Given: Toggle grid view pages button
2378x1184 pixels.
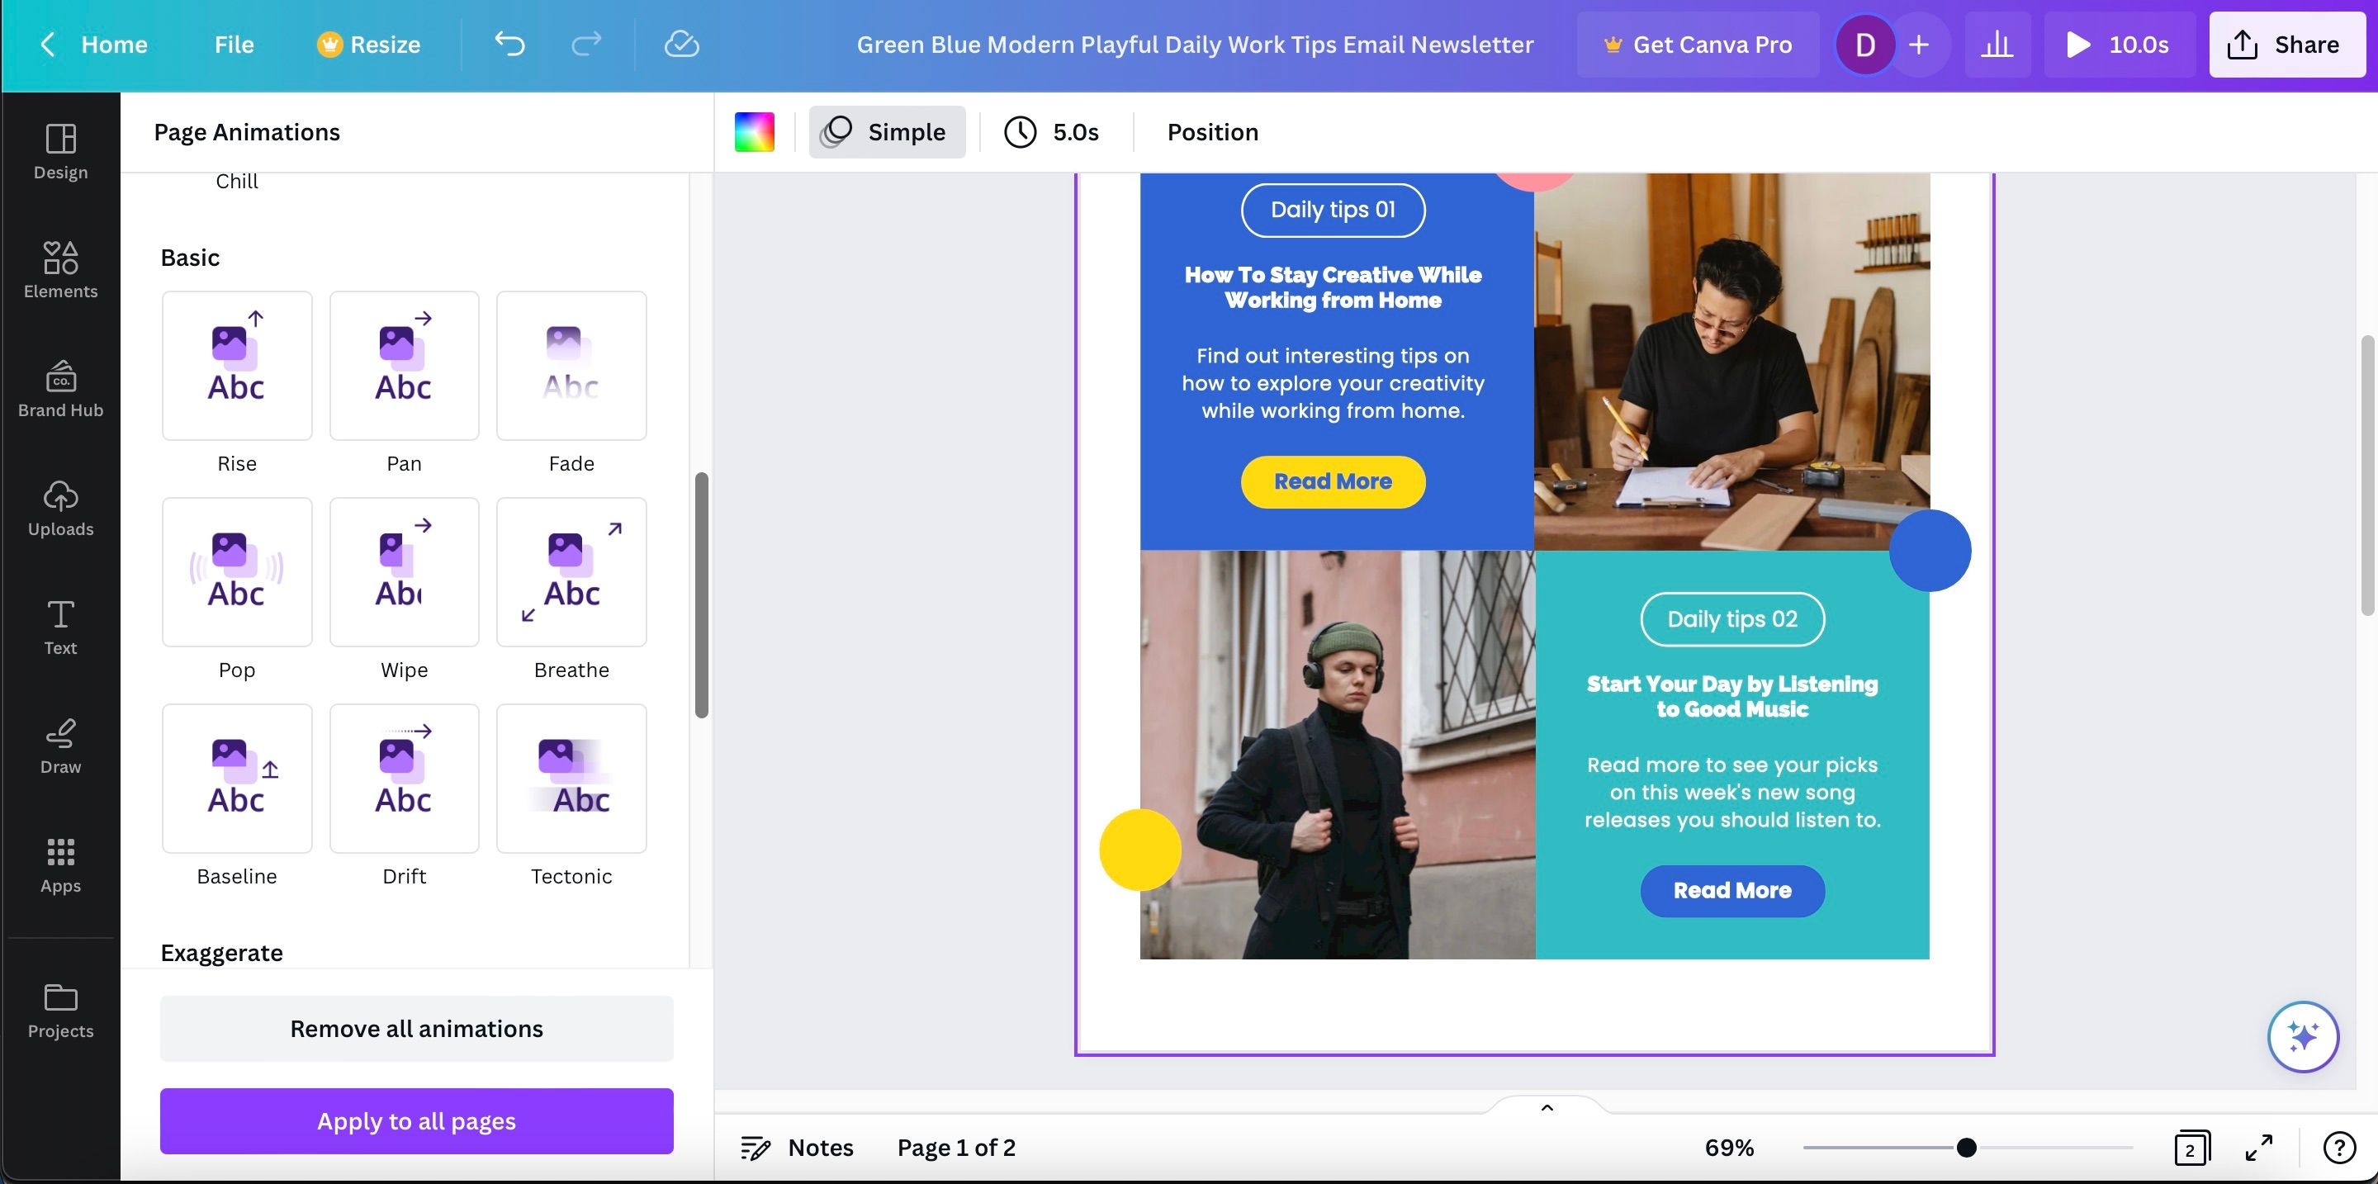Looking at the screenshot, I should (2191, 1147).
